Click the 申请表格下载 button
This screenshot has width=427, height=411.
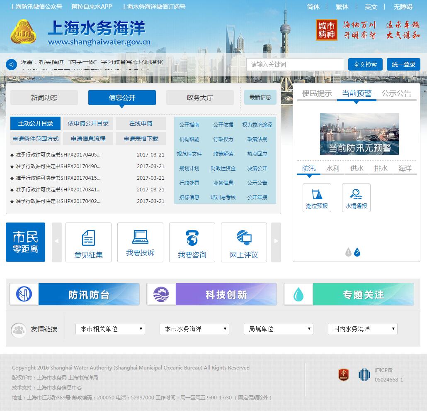click(x=141, y=139)
